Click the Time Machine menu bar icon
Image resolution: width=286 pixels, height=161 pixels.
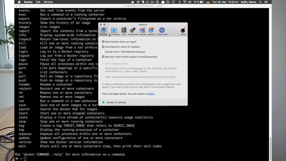pyautogui.click(x=173, y=2)
